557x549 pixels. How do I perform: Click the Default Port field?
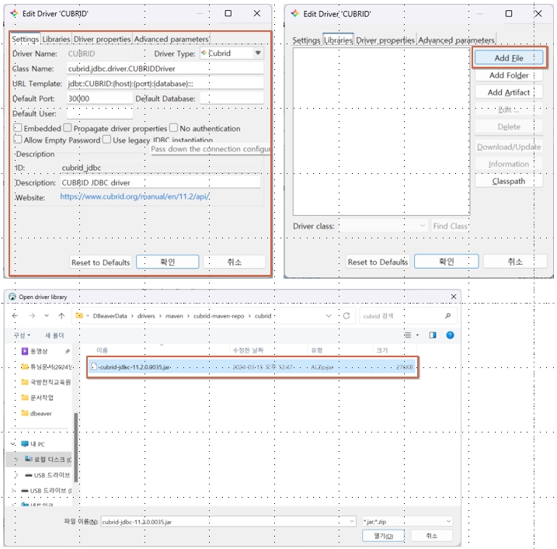point(99,99)
